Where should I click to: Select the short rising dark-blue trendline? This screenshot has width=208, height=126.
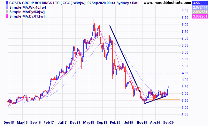pos(155,100)
